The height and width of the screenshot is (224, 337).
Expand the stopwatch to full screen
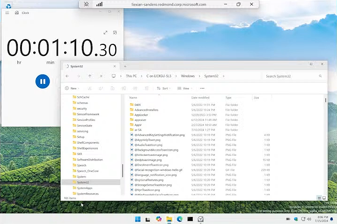(x=105, y=33)
